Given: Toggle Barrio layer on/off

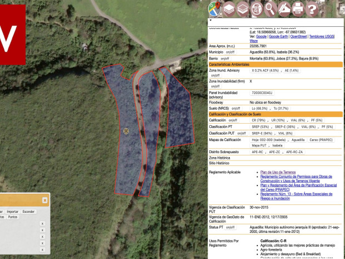Looking at the screenshot, I should 225,58.
